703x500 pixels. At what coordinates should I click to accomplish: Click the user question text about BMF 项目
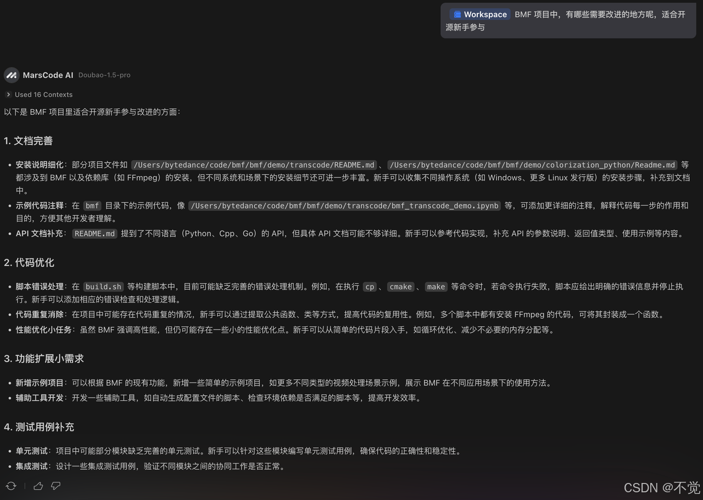(566, 20)
